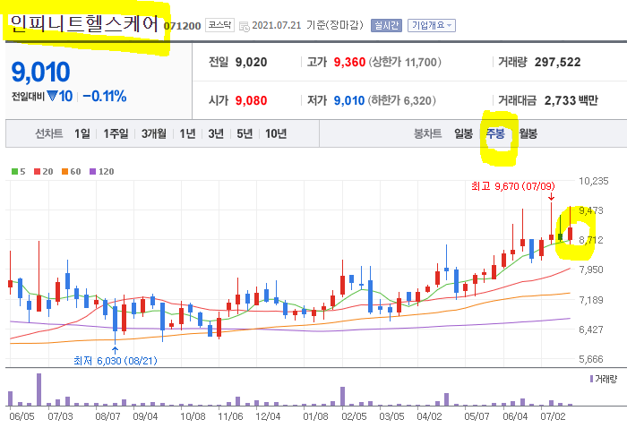
Task: Click the open price 9,080
Action: click(251, 100)
